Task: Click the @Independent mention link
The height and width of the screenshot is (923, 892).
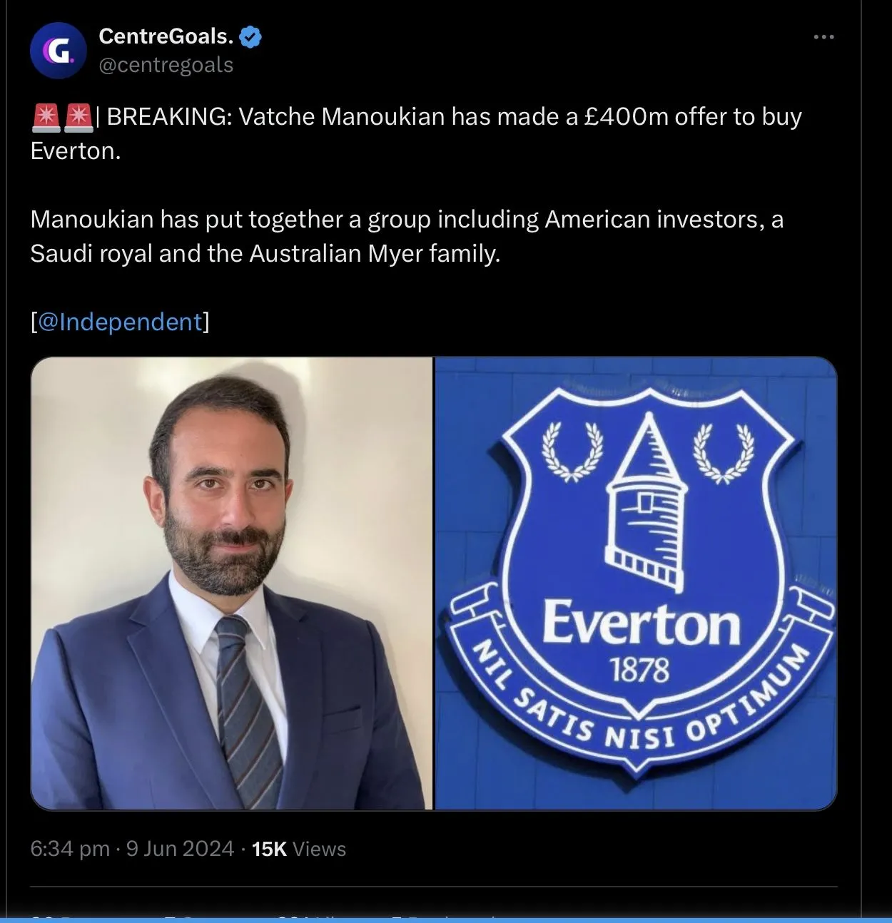Action: click(120, 322)
